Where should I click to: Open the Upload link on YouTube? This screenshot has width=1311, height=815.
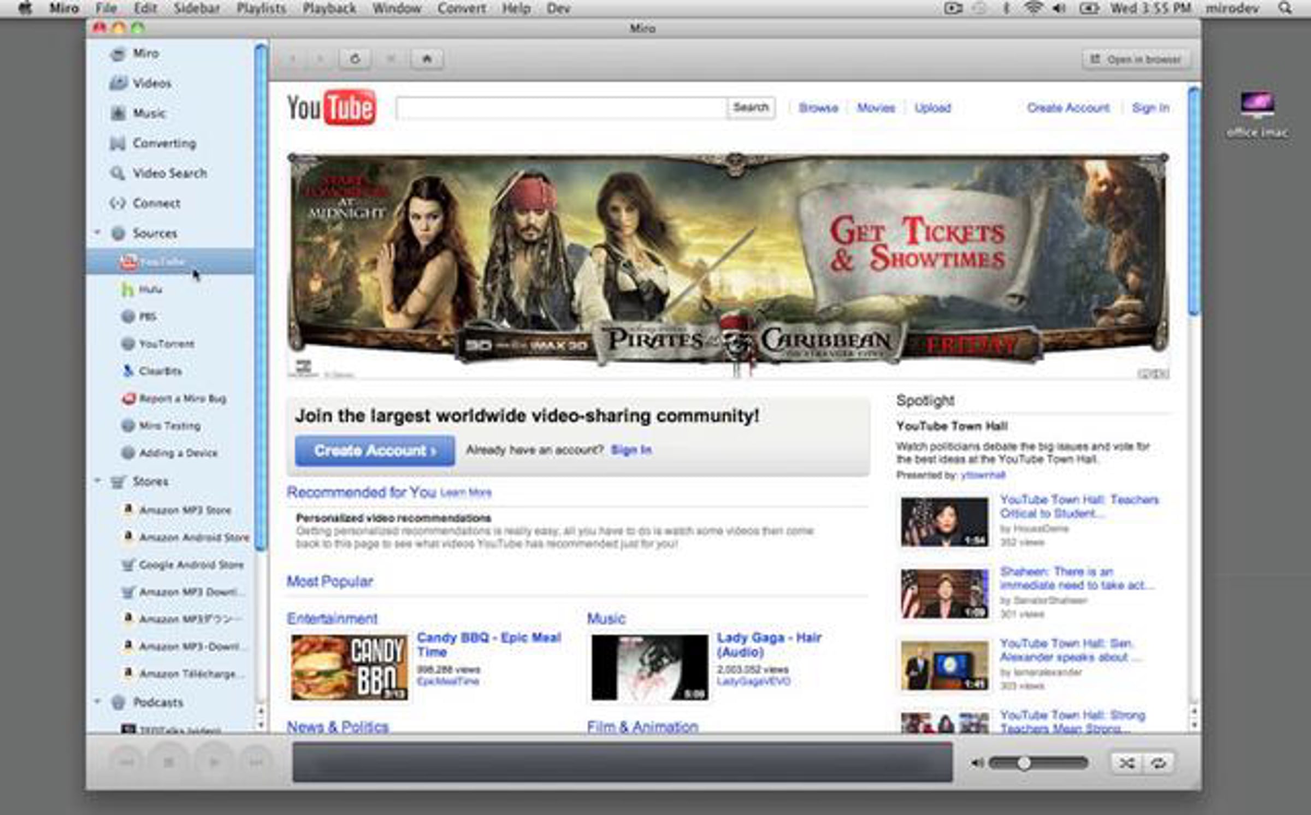pos(932,108)
